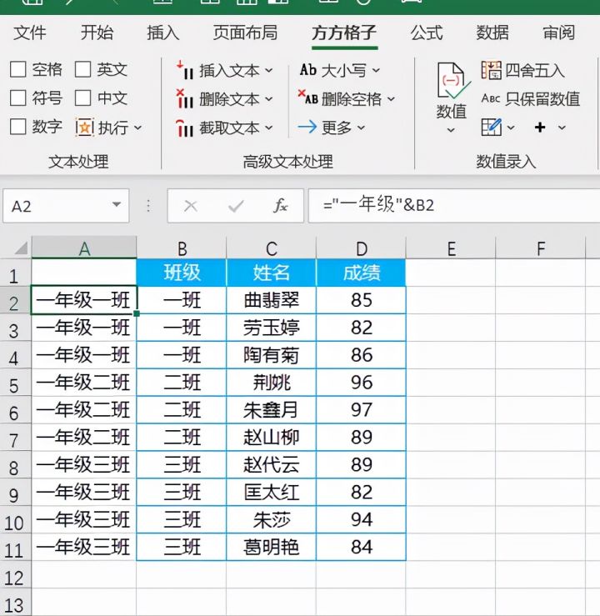
Task: Click the Delete Text (删除文本) icon
Action: point(184,99)
